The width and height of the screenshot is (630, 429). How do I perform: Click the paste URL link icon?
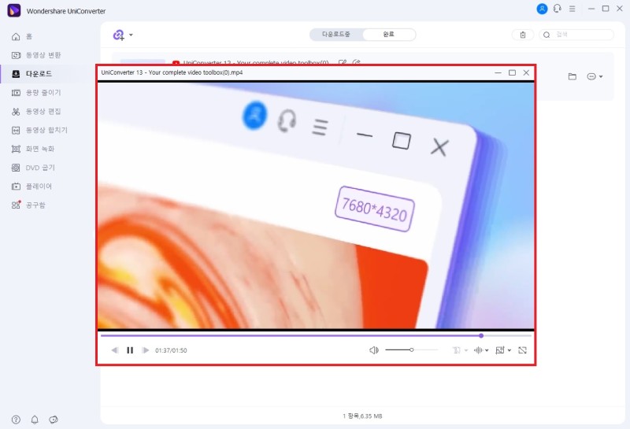(119, 35)
